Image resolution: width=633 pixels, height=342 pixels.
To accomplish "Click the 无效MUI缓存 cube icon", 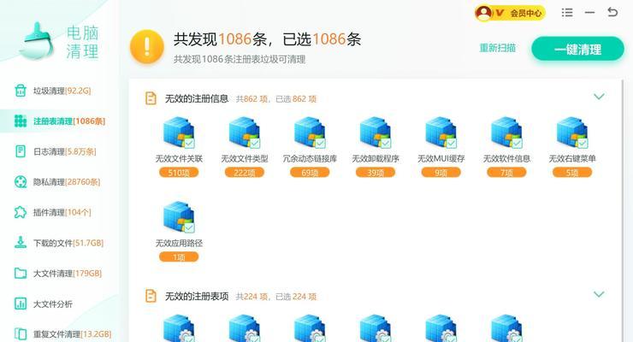I will pos(441,133).
